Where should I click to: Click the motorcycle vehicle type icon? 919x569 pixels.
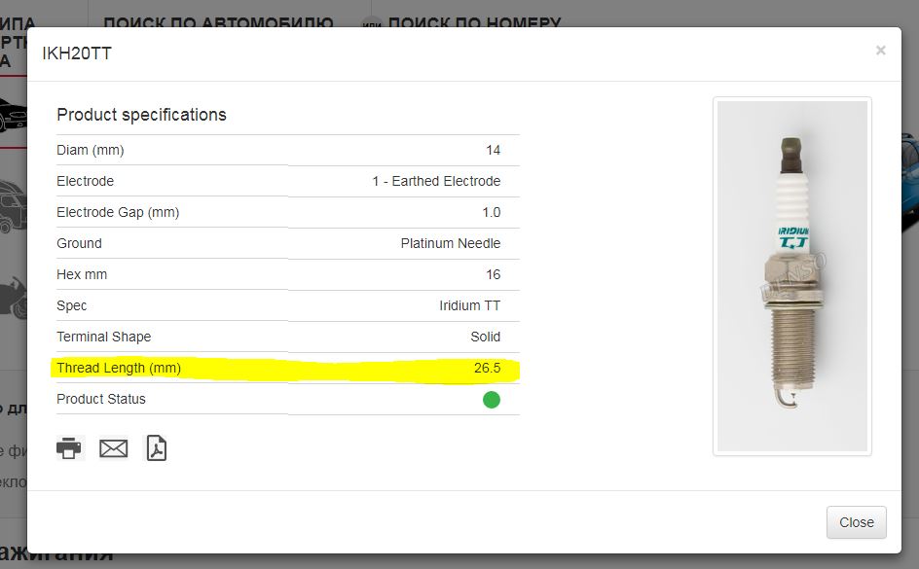click(x=13, y=296)
